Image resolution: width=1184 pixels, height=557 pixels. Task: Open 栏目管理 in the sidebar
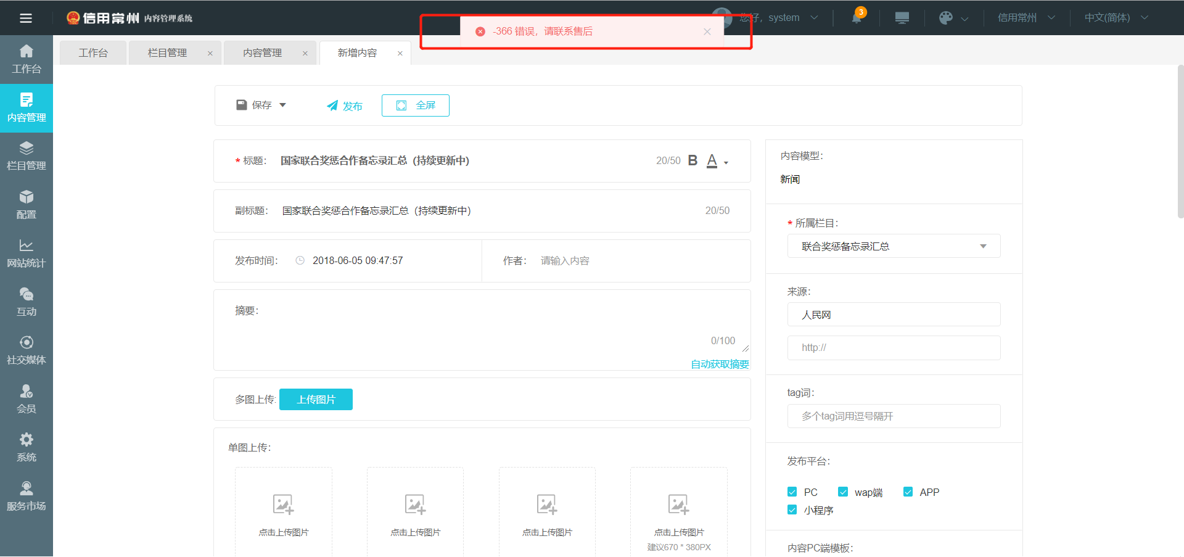[x=26, y=155]
